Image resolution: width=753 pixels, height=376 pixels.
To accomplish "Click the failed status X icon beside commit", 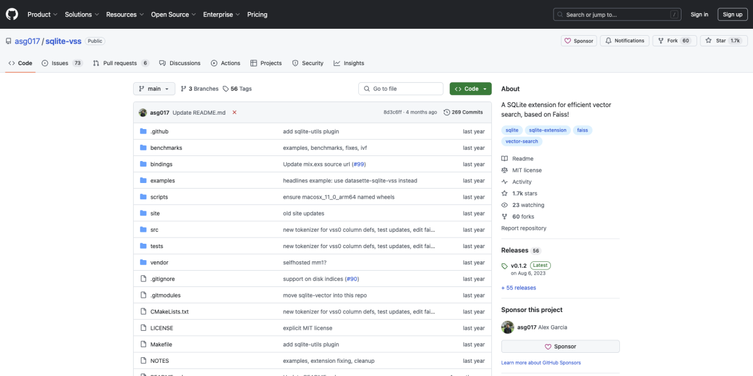I will [x=235, y=112].
